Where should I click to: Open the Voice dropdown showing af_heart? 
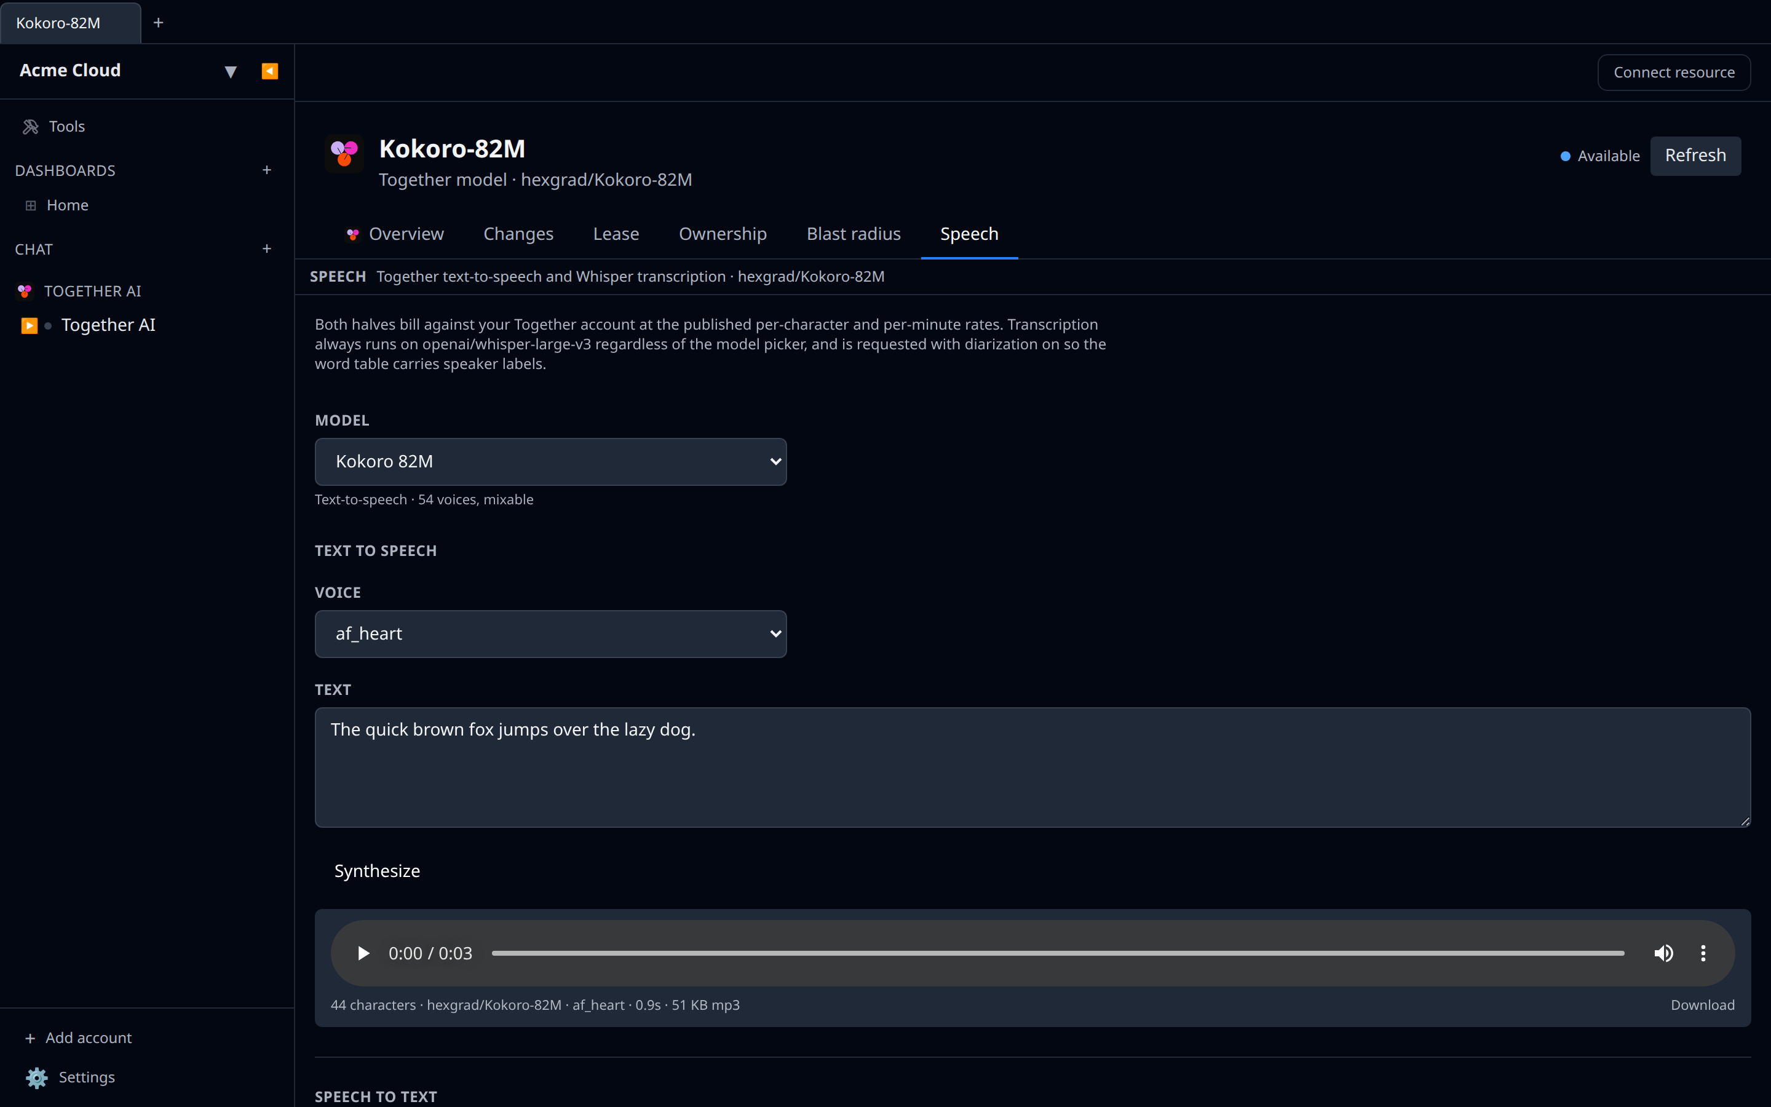pyautogui.click(x=550, y=634)
